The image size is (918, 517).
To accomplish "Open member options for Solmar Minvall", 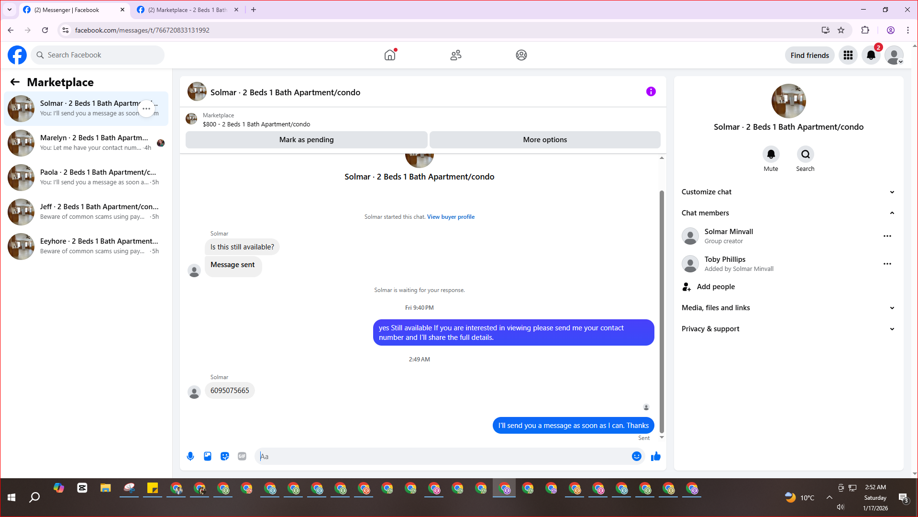I will click(887, 236).
